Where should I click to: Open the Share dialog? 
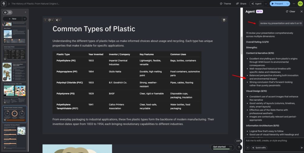click(x=241, y=4)
